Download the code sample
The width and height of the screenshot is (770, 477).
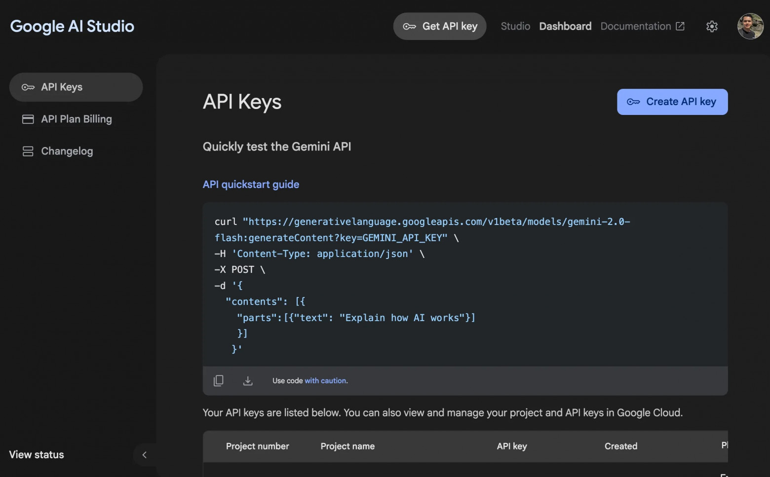click(x=248, y=380)
